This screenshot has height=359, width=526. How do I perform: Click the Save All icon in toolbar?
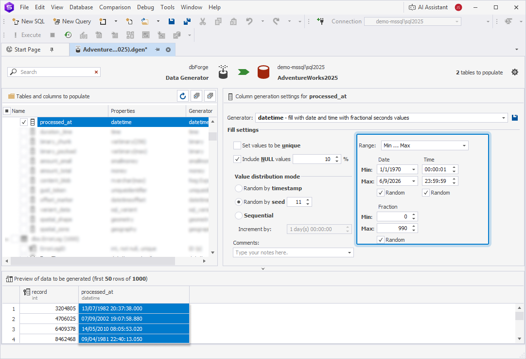[187, 21]
